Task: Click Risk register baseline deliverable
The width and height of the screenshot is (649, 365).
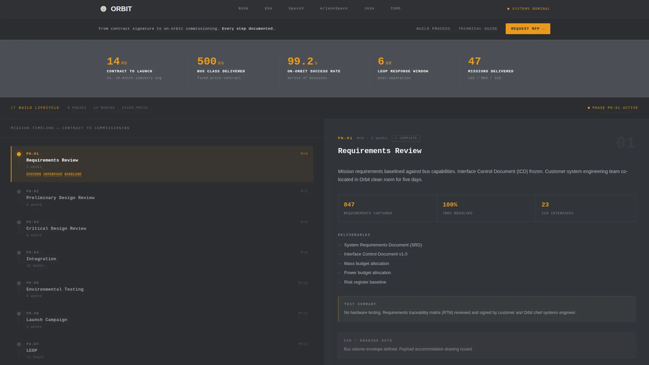Action: pos(365,282)
